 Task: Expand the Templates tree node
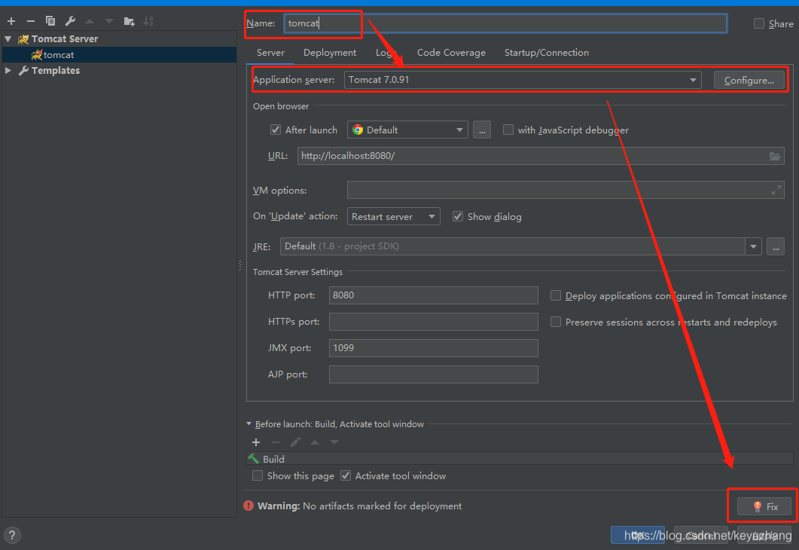[8, 70]
